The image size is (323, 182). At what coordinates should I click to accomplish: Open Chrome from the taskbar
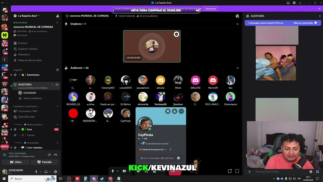tap(110, 179)
